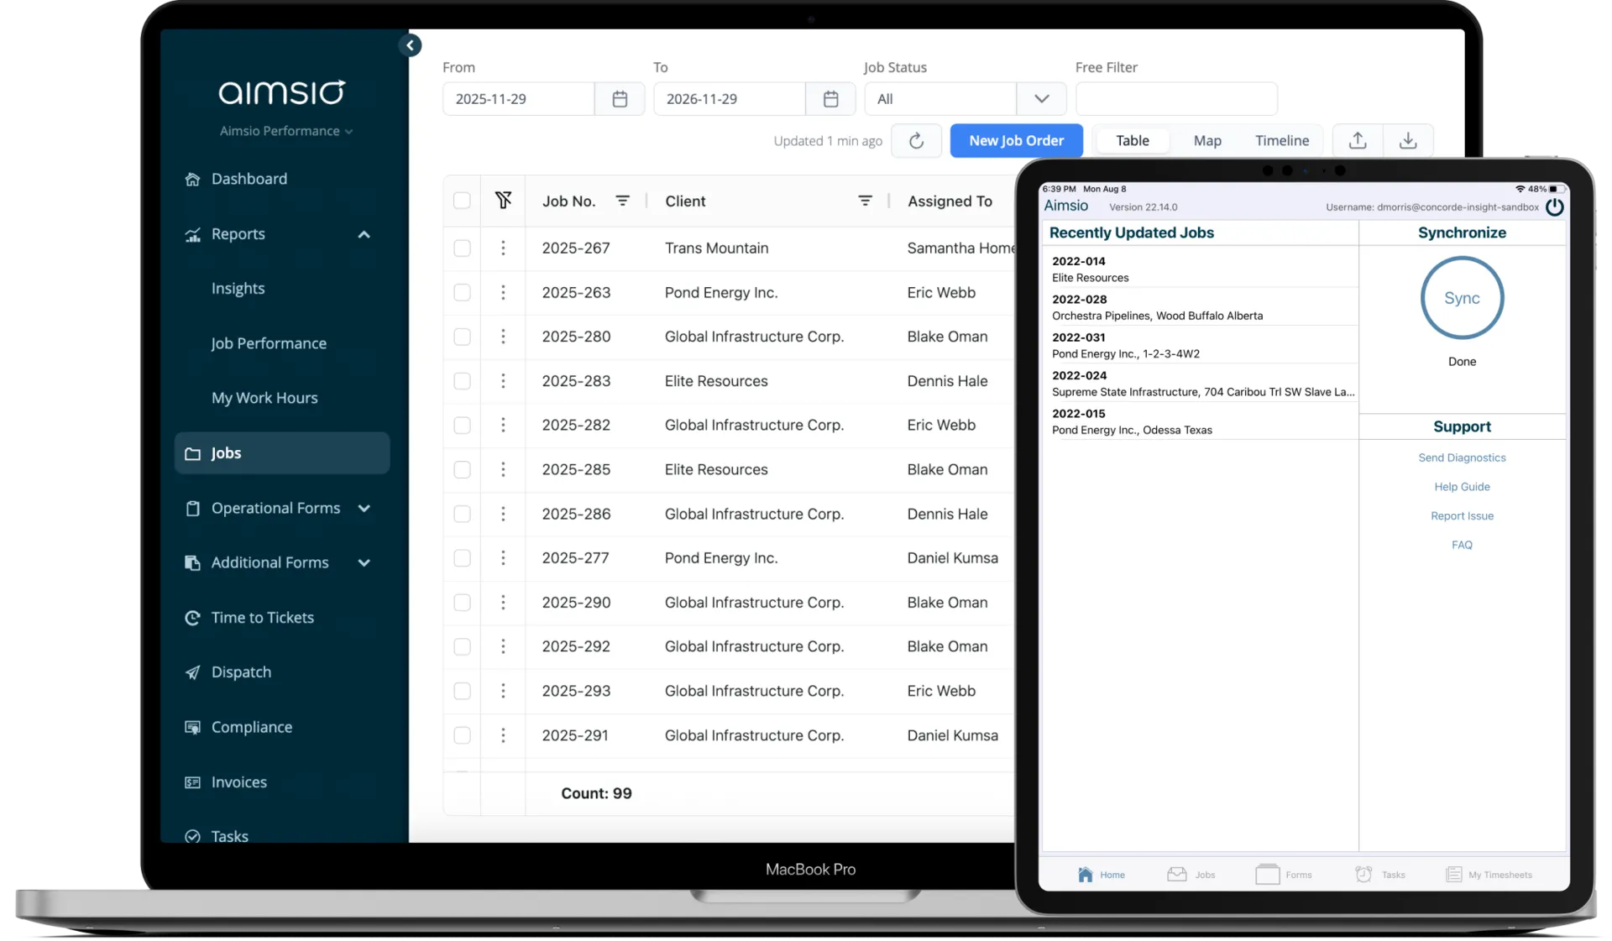The height and width of the screenshot is (941, 1612).
Task: Check the box for job 2025-282
Action: click(462, 426)
